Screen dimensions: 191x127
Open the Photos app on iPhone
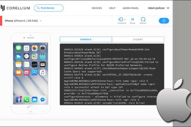click(34, 48)
